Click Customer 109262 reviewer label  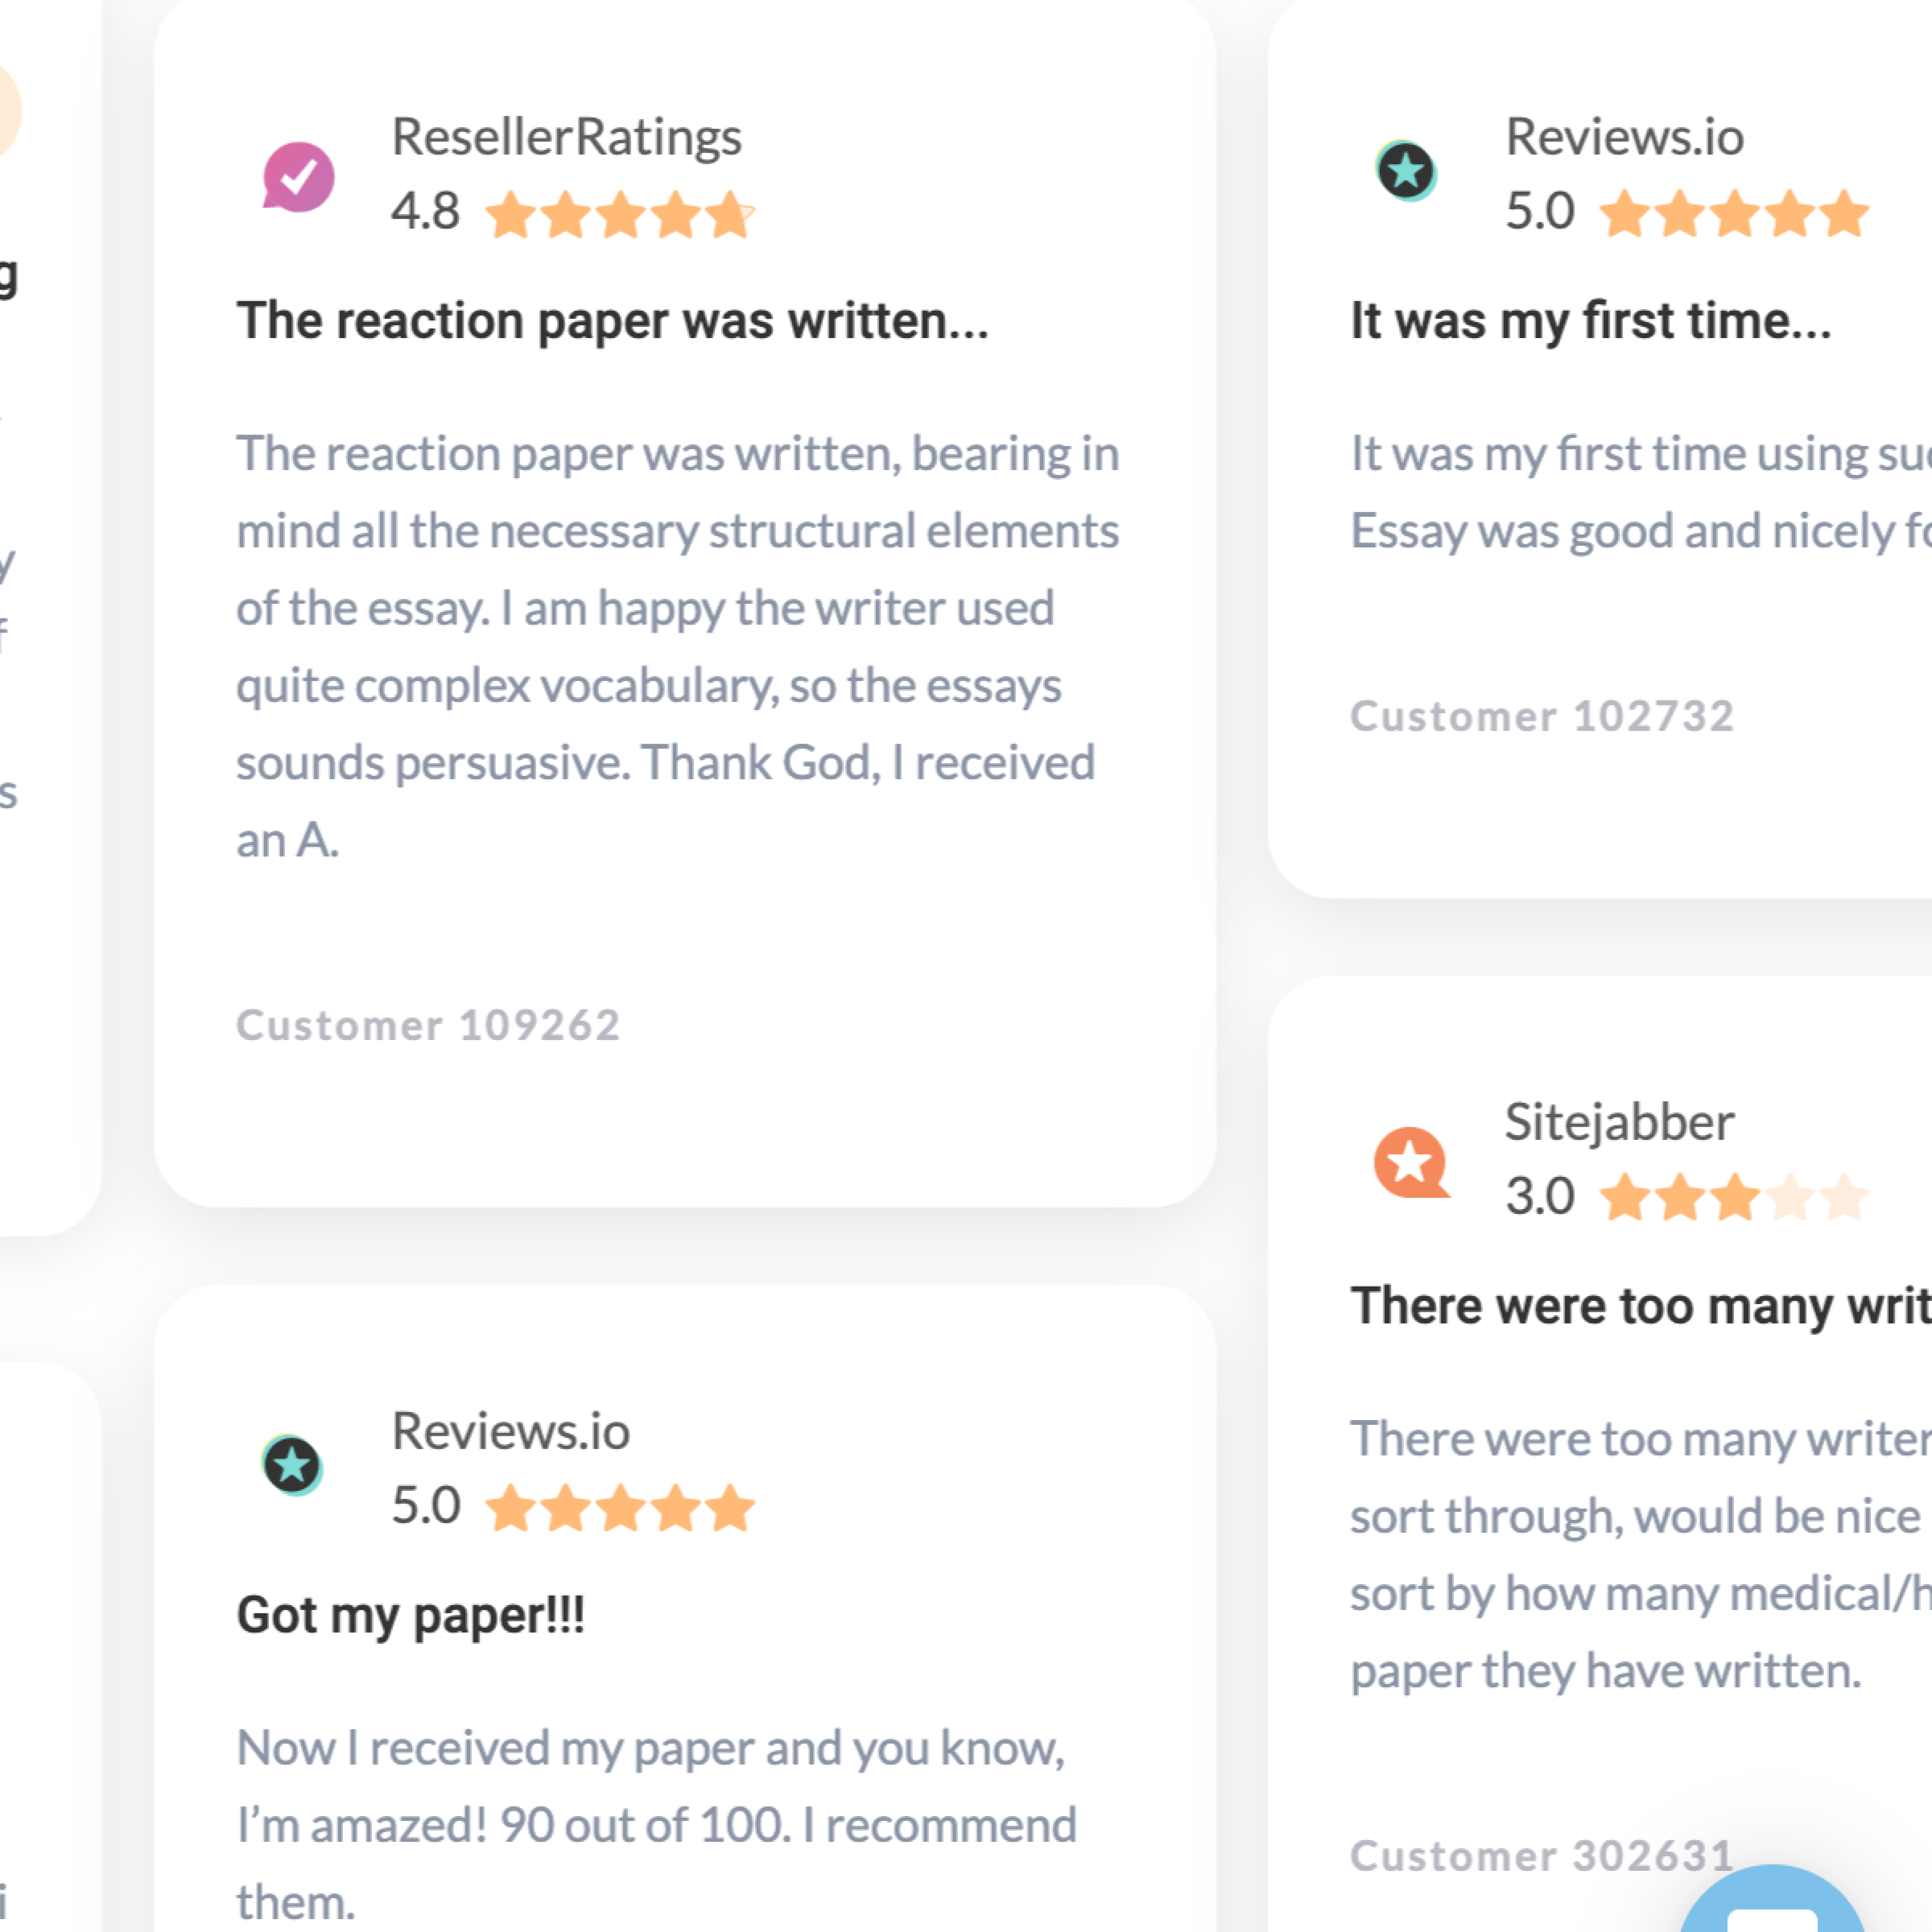click(x=428, y=1025)
